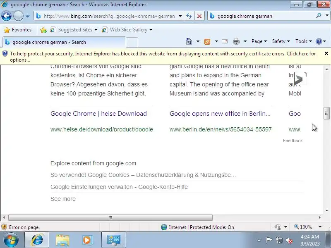Click the status bar privacy/security icon

[278, 227]
